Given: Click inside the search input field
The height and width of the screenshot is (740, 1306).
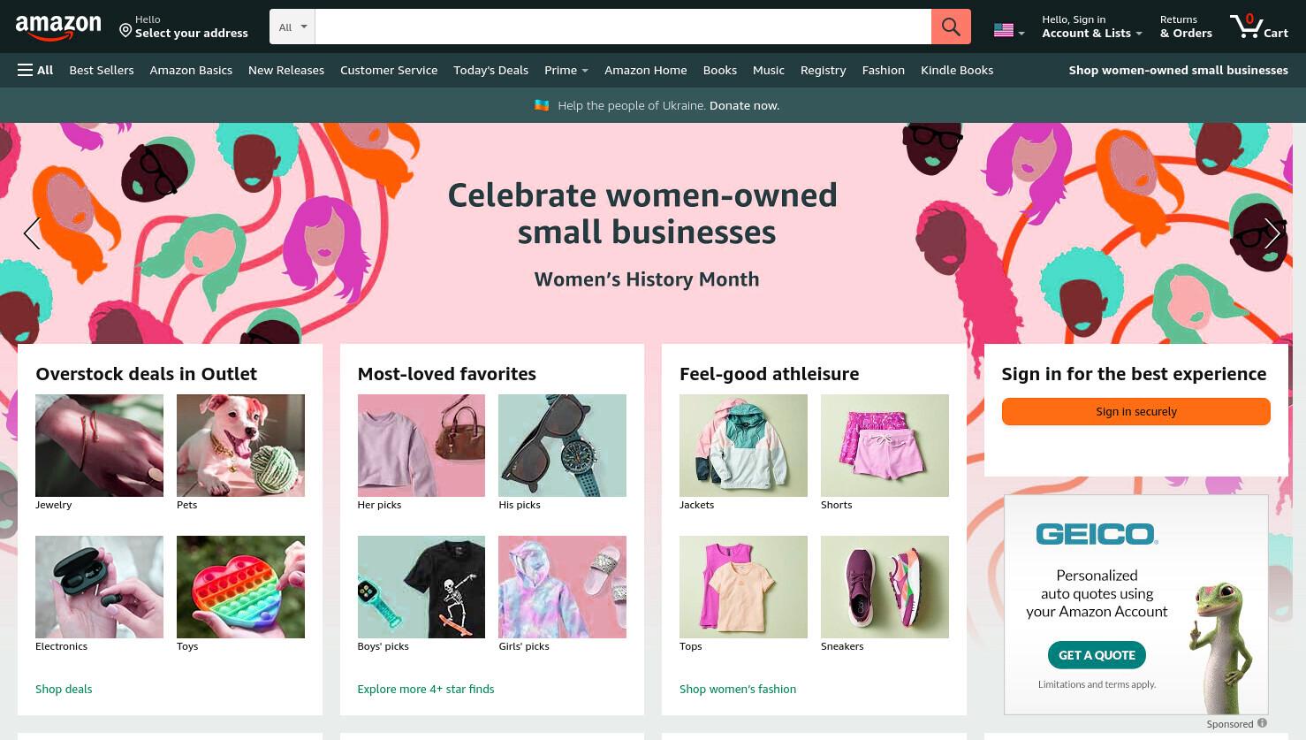Looking at the screenshot, I should coord(623,27).
